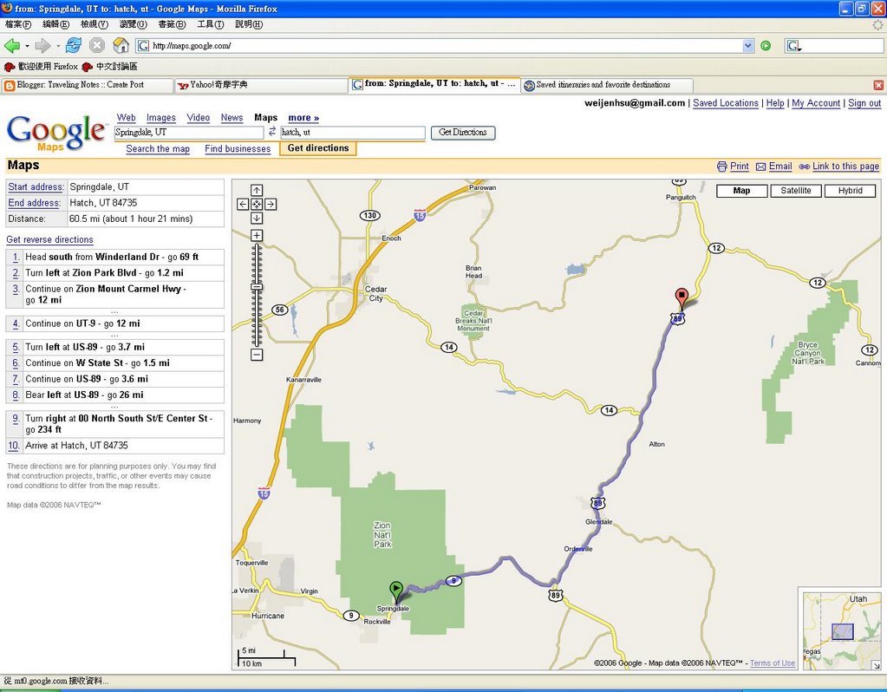Open the first Firefox menu bar item

tap(18, 24)
